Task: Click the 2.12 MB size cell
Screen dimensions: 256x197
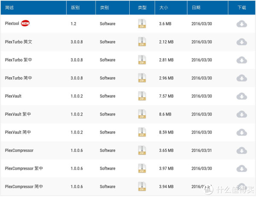Action: [x=166, y=42]
